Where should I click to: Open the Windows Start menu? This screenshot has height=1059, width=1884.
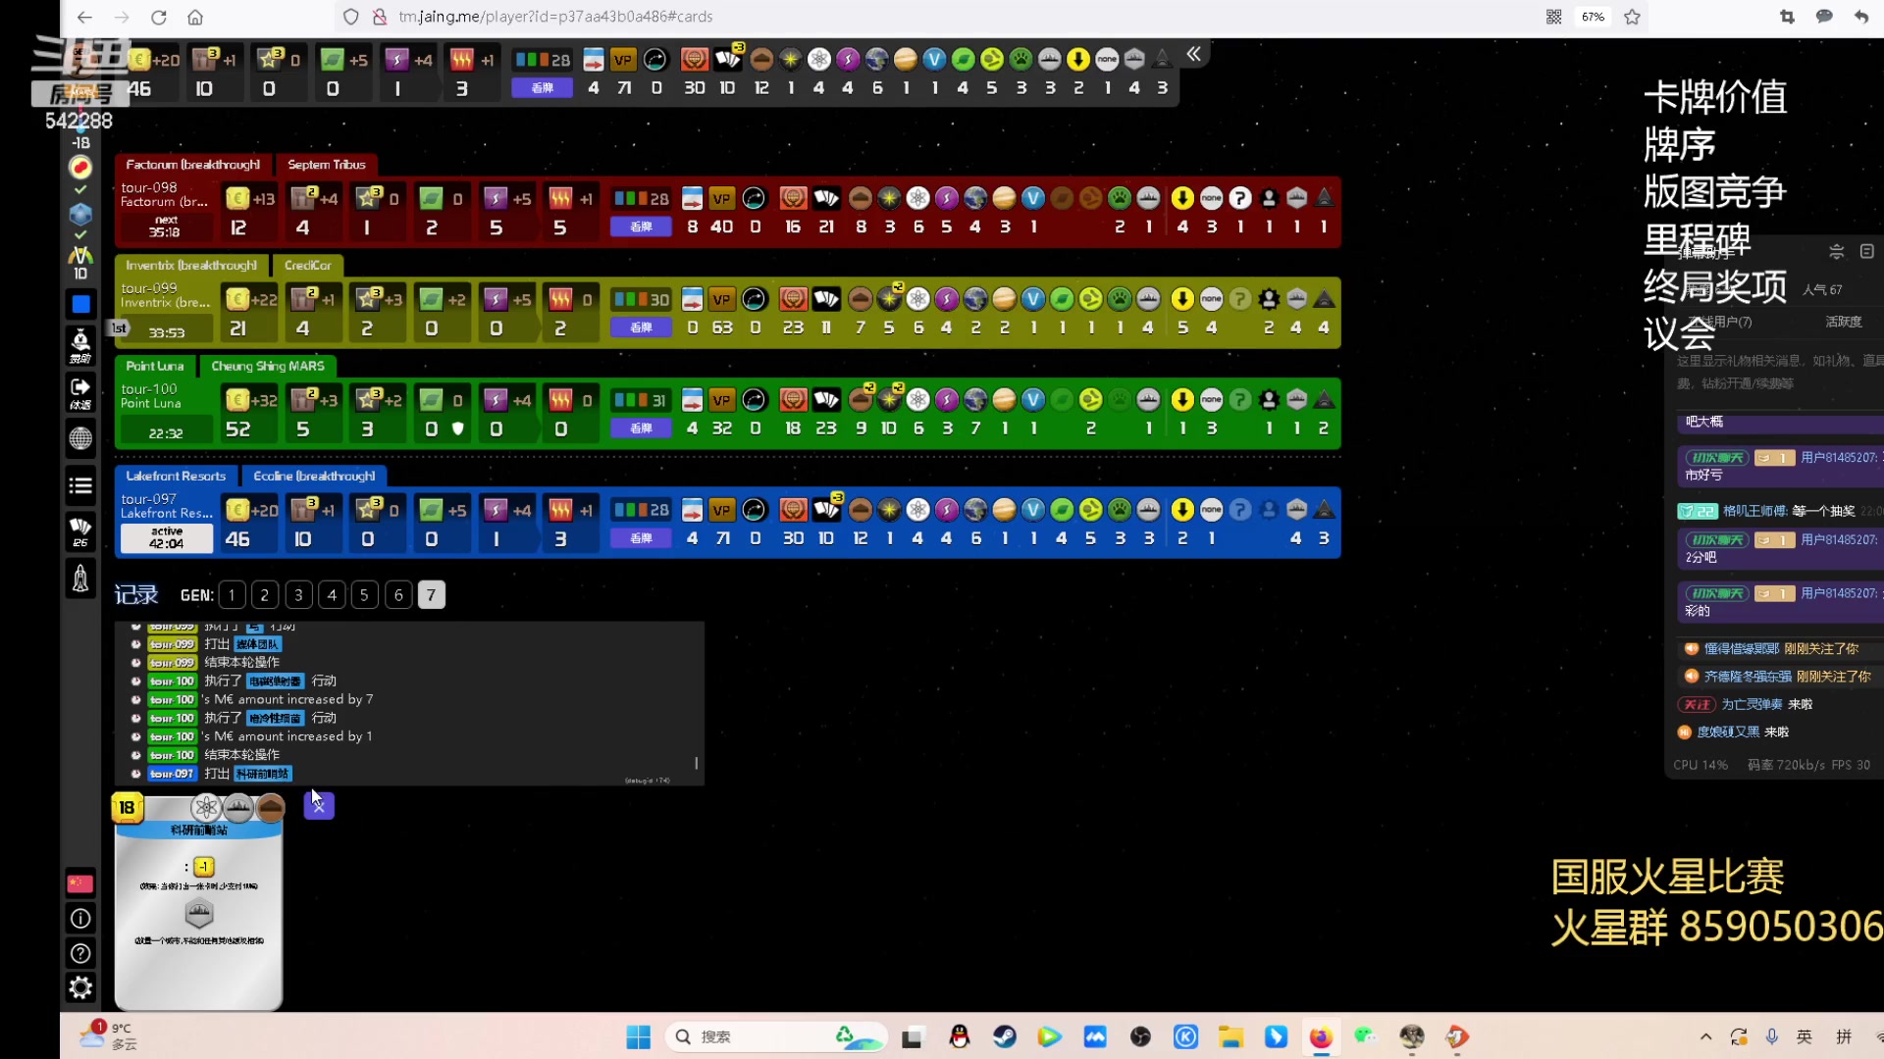[x=638, y=1036]
